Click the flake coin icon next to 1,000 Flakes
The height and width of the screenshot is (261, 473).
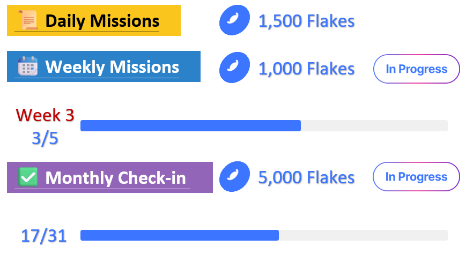[234, 68]
